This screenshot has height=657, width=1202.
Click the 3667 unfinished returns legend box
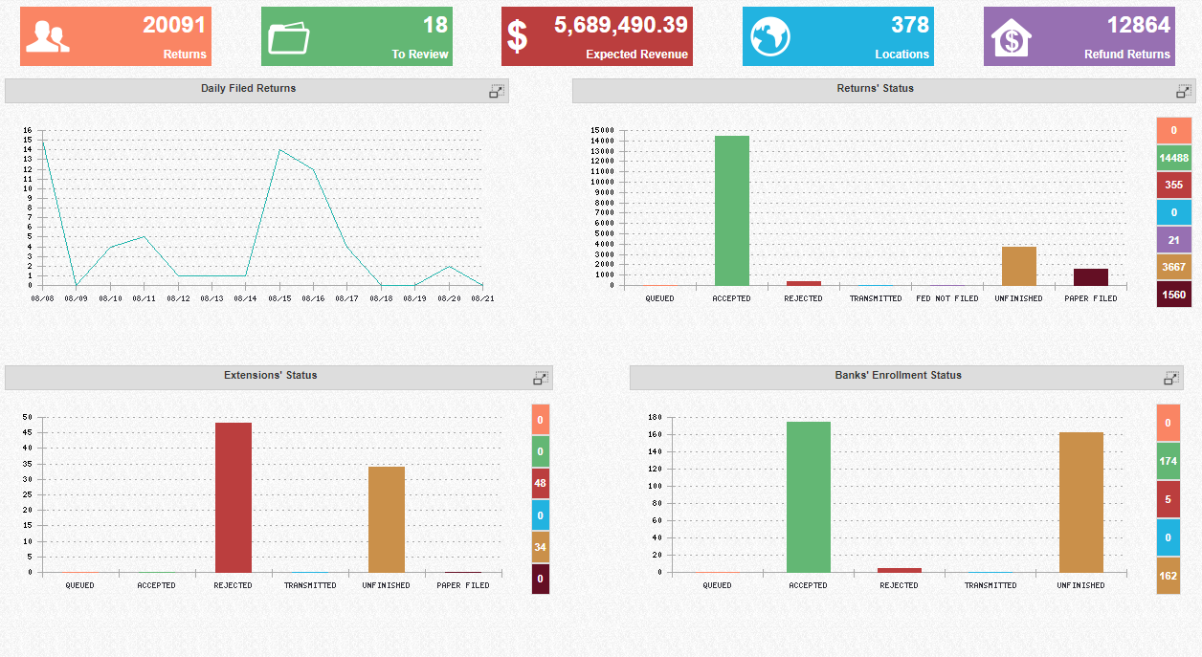pos(1173,268)
